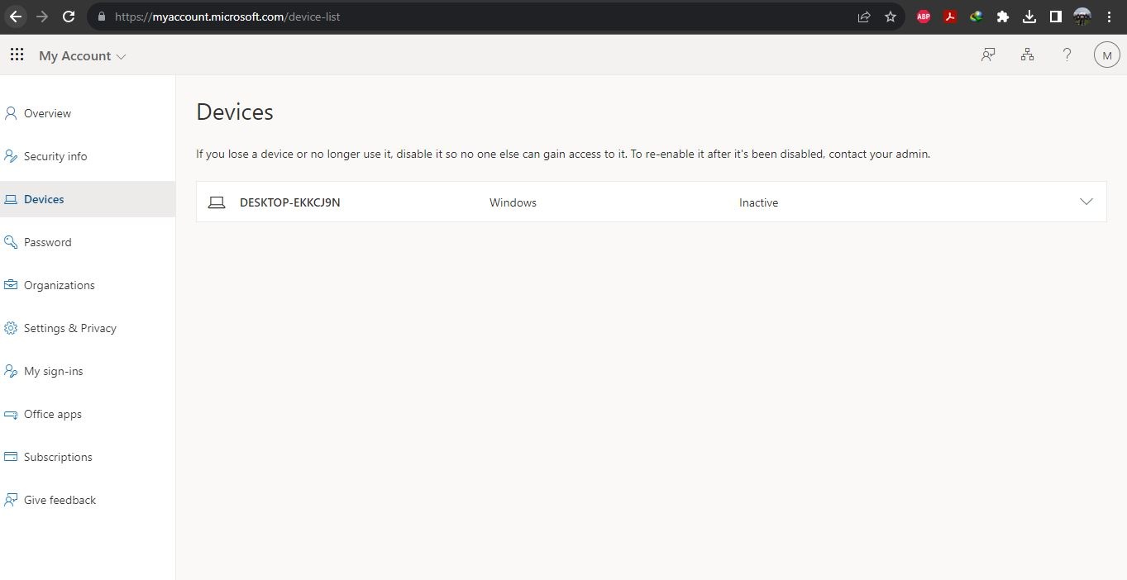Open Organizations in sidebar
This screenshot has height=580, width=1127.
88,285
